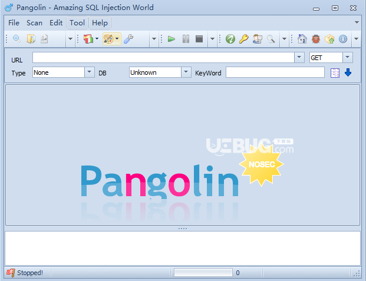Click the golden key icon

point(243,39)
